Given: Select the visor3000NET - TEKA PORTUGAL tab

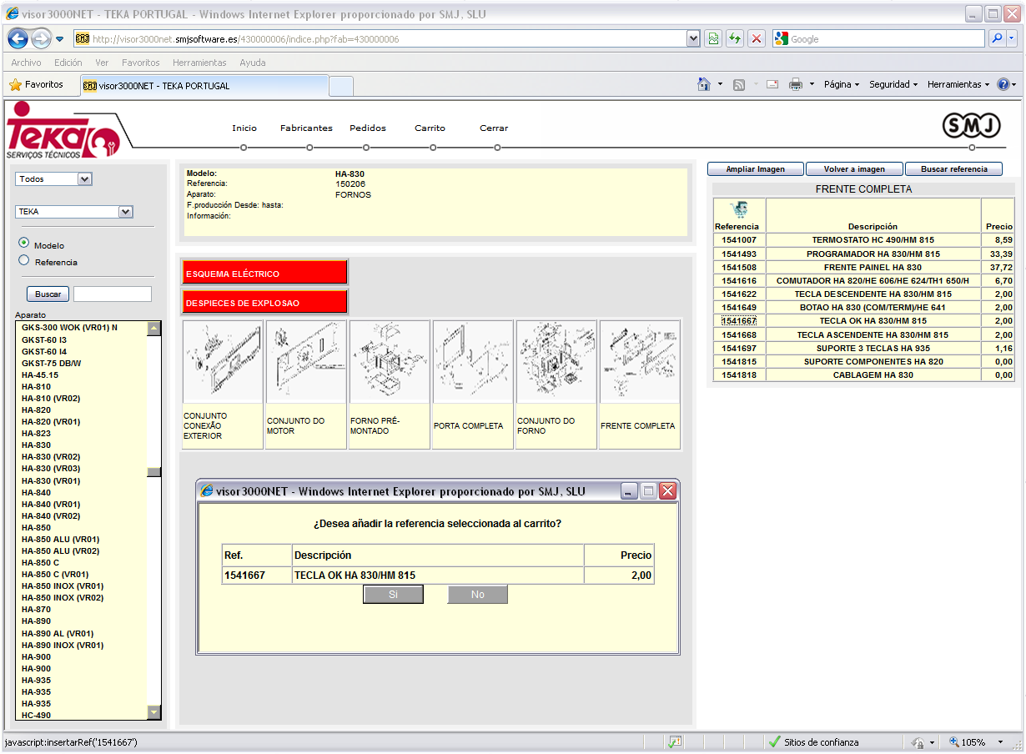Looking at the screenshot, I should [x=204, y=85].
